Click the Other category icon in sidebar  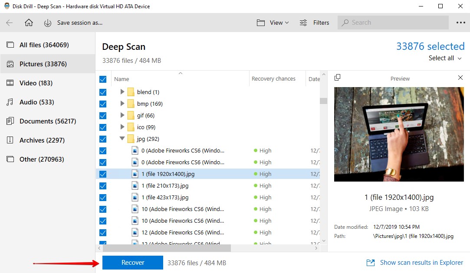[10, 159]
